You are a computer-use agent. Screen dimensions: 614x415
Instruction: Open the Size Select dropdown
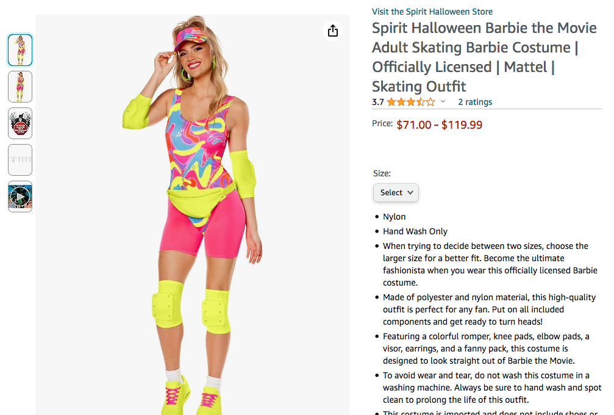(x=396, y=192)
